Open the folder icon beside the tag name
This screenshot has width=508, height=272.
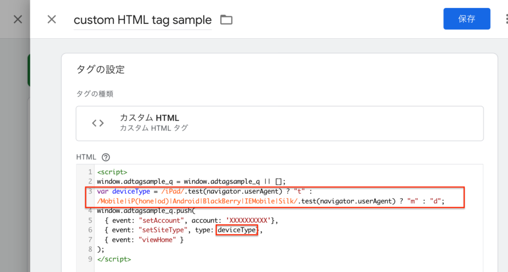[226, 20]
